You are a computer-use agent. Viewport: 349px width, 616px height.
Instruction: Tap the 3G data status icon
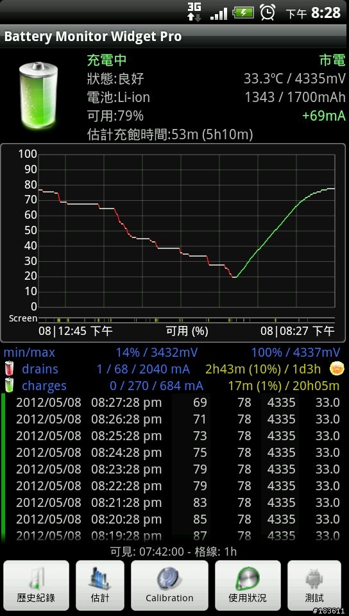pyautogui.click(x=194, y=12)
